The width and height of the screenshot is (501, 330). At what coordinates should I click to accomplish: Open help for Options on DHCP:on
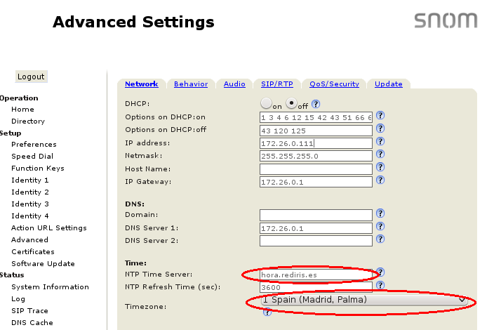[x=380, y=116]
